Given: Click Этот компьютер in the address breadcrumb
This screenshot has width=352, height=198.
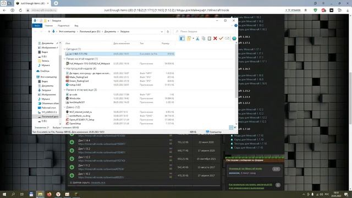Looking at the screenshot, I should point(67,32).
